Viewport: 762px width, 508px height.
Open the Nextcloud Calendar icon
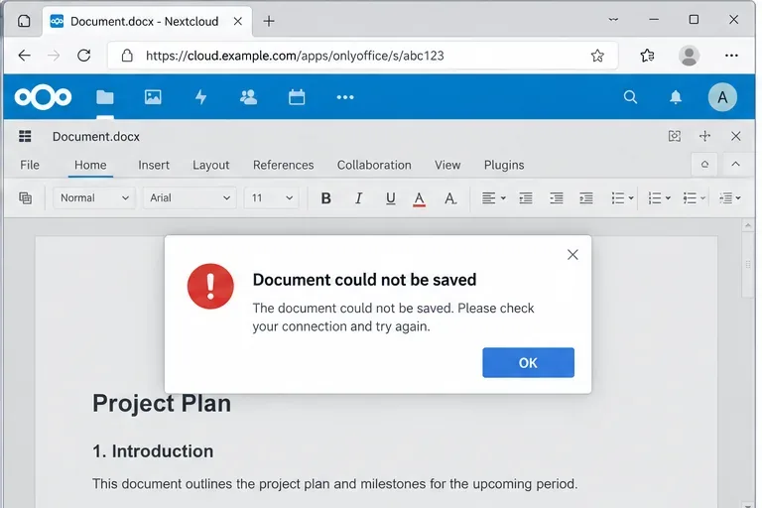pos(297,97)
